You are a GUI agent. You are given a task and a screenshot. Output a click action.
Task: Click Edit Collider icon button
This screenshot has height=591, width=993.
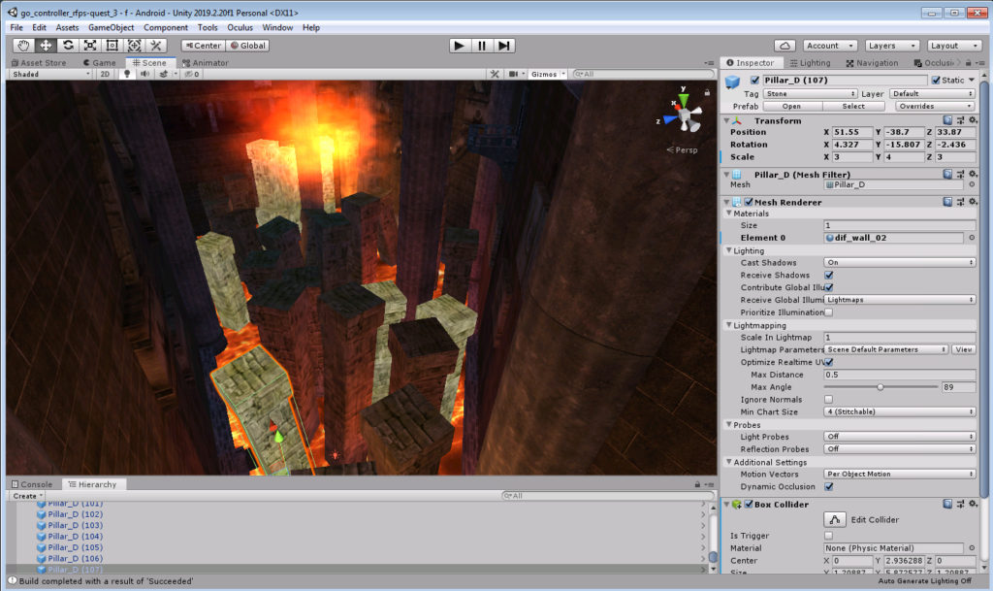click(835, 519)
